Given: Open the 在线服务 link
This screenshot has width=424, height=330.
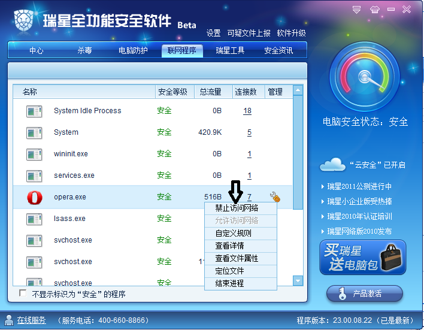Looking at the screenshot, I should coord(31,320).
